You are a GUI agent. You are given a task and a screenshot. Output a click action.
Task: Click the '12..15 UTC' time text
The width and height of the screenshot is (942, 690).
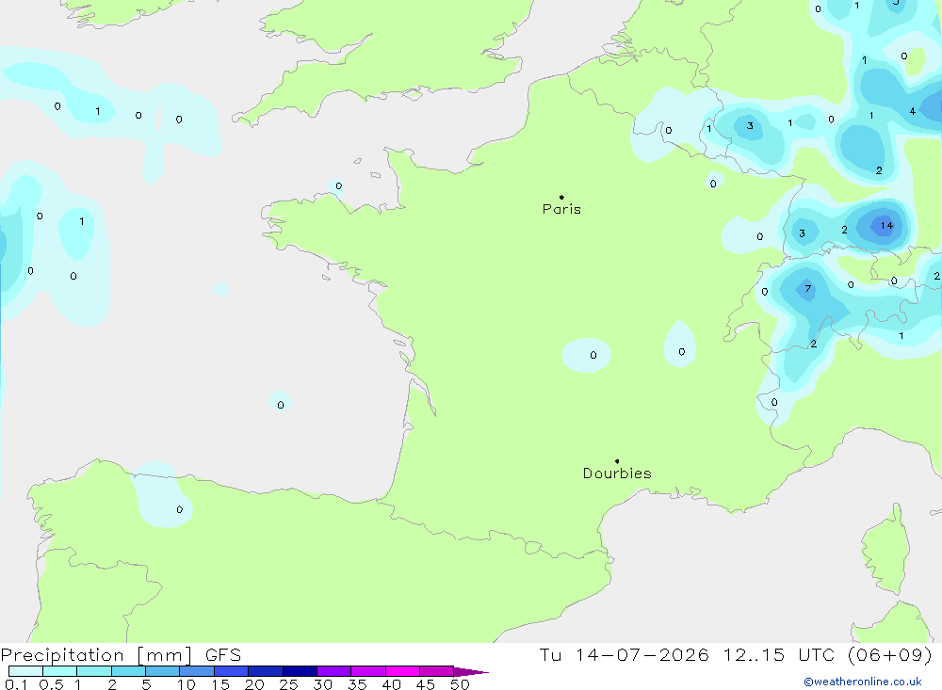(x=779, y=655)
